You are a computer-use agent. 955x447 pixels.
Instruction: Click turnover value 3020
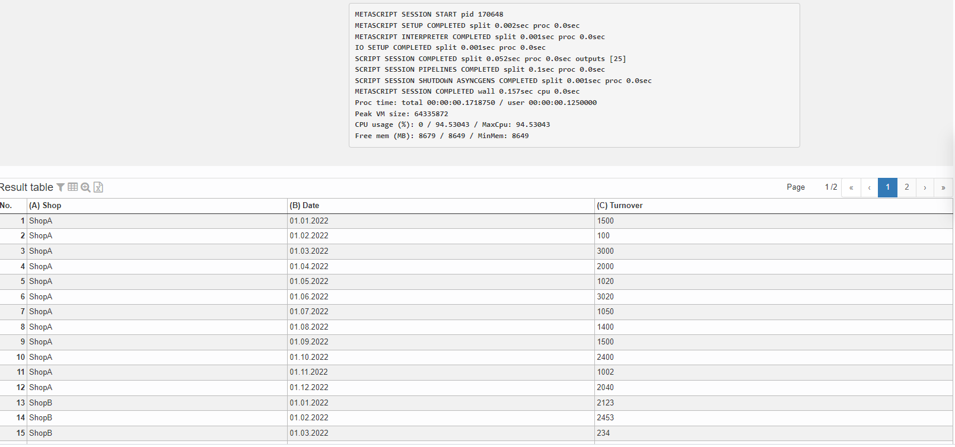coord(606,297)
